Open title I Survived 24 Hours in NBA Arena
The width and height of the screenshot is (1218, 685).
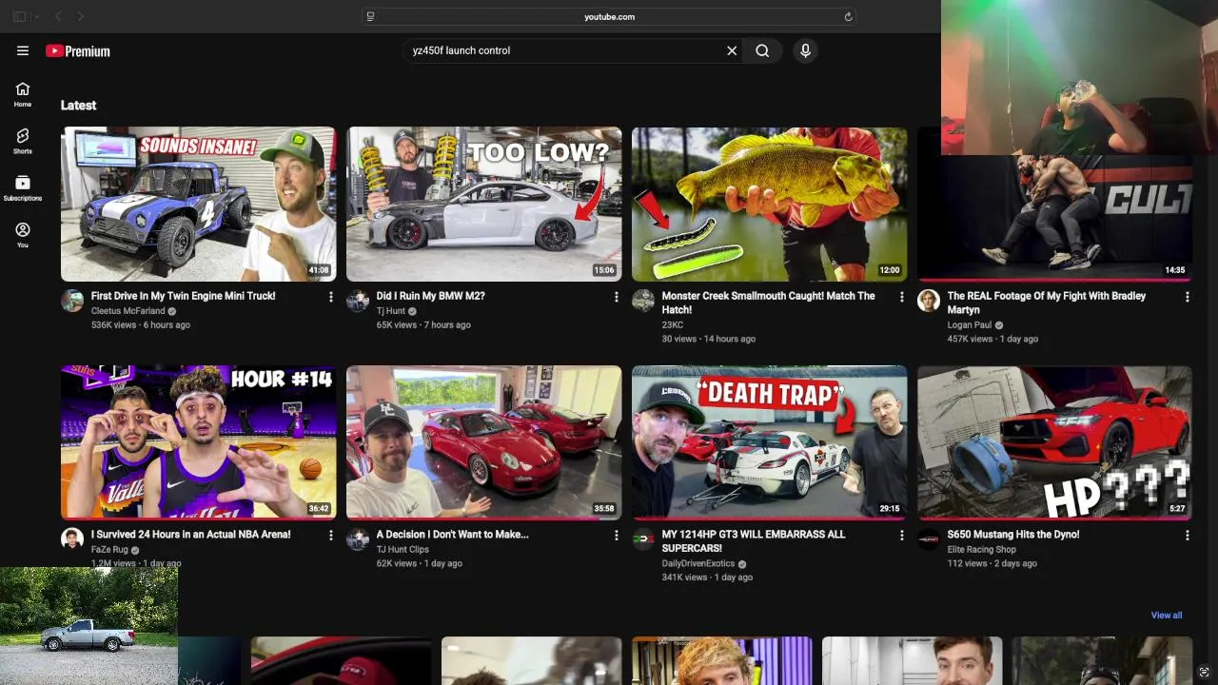[x=190, y=535]
